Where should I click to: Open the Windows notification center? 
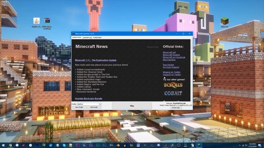pyautogui.click(x=259, y=145)
